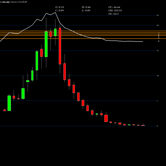Click the 'C: 0.09' close value

(x=59, y=11)
